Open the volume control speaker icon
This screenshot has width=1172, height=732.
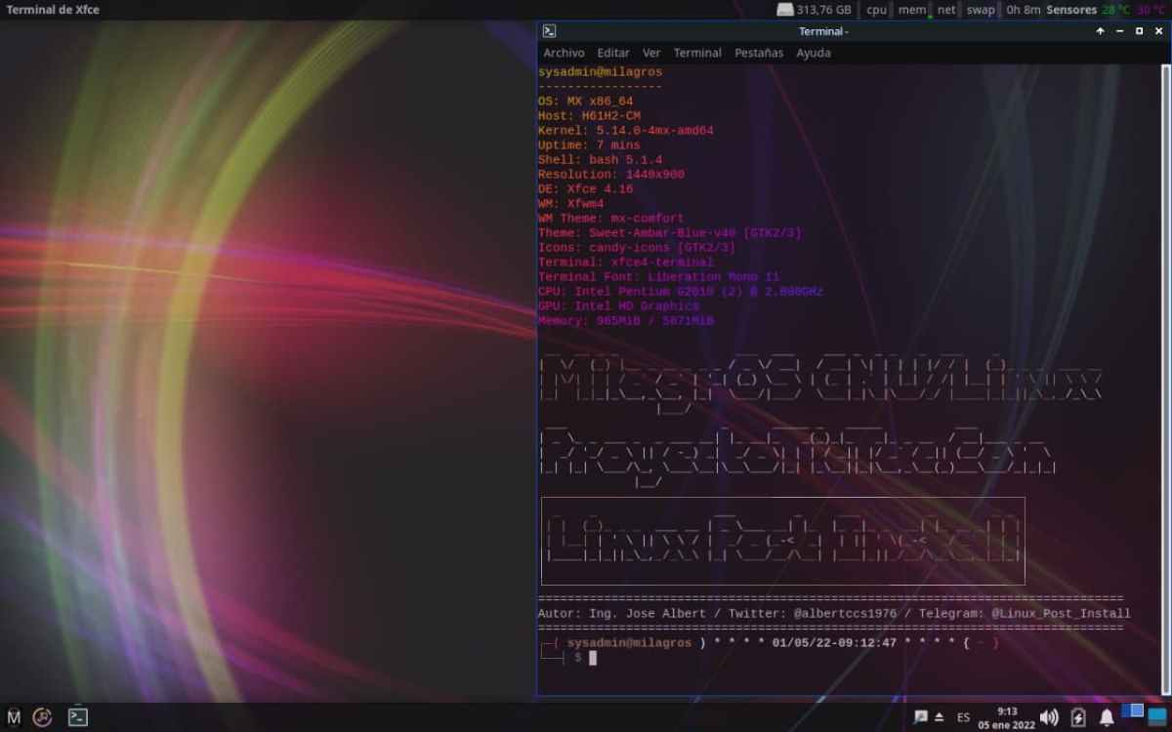tap(1049, 717)
